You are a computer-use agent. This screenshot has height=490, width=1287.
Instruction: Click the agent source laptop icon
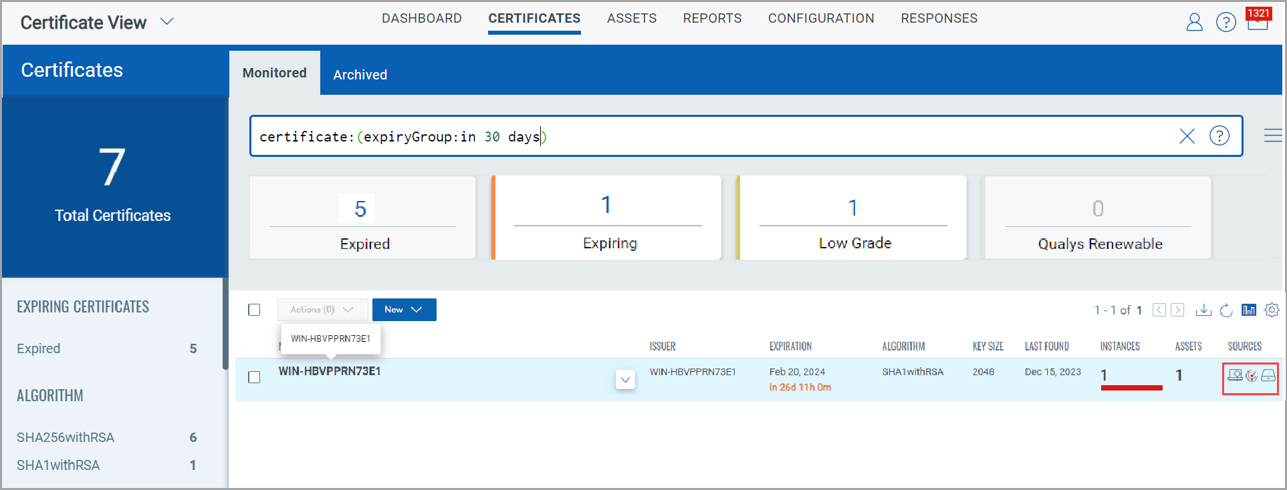point(1235,376)
